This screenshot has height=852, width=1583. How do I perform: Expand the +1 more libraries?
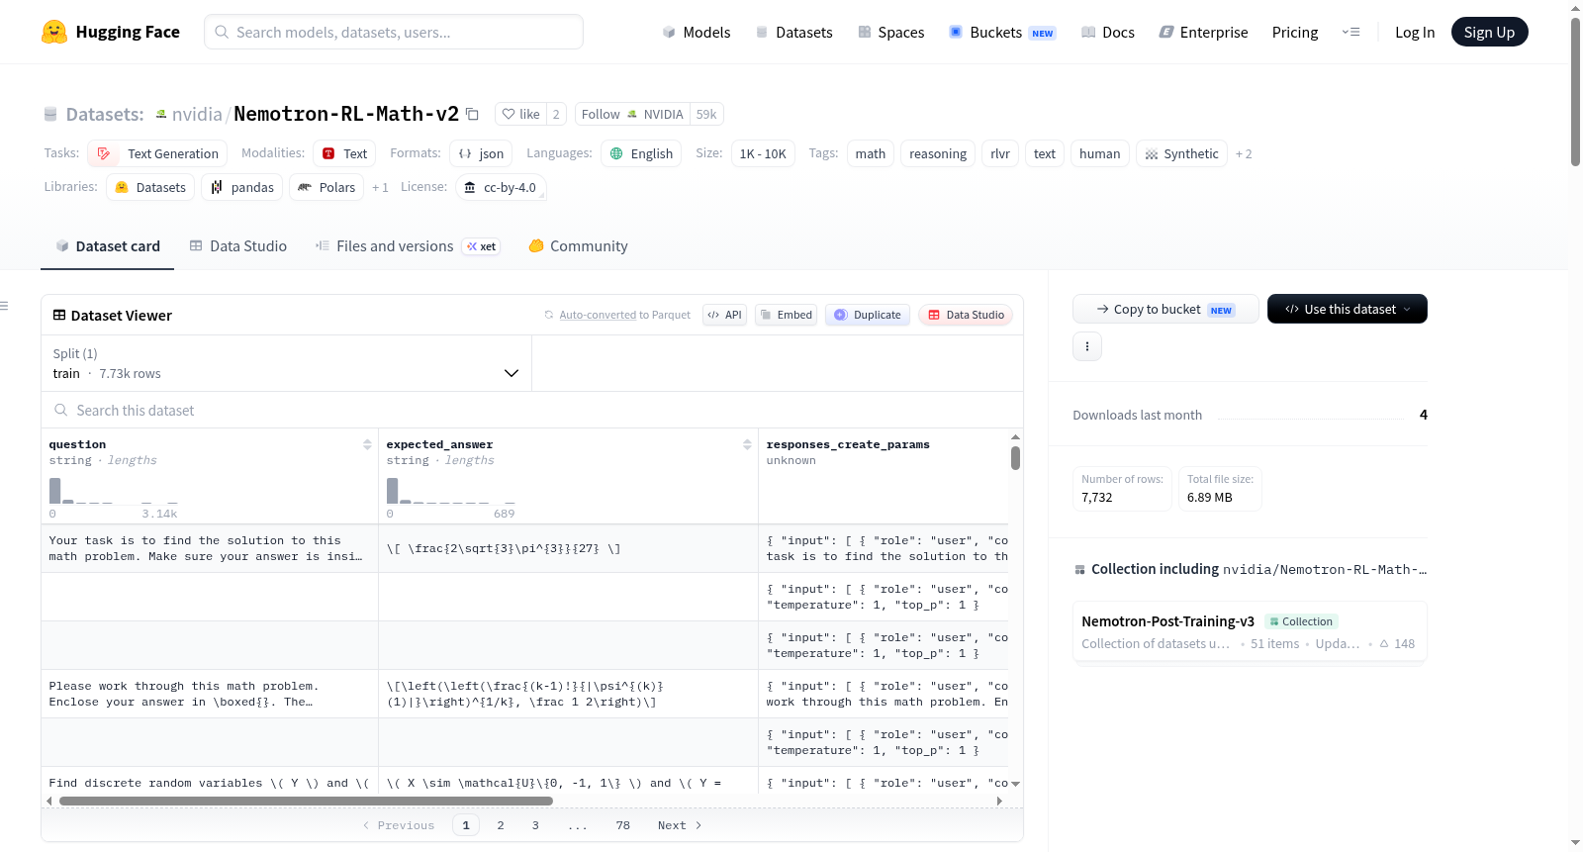[380, 187]
